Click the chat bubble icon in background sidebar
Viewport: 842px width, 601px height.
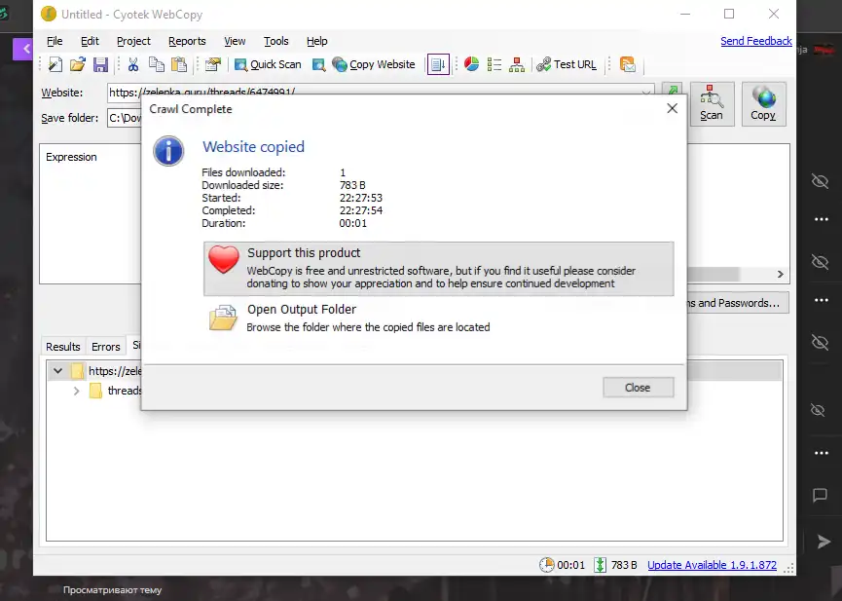[x=820, y=495]
